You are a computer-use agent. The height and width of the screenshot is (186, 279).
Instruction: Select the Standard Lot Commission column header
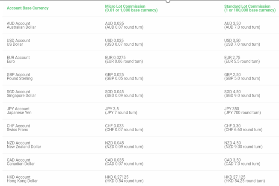(x=249, y=8)
